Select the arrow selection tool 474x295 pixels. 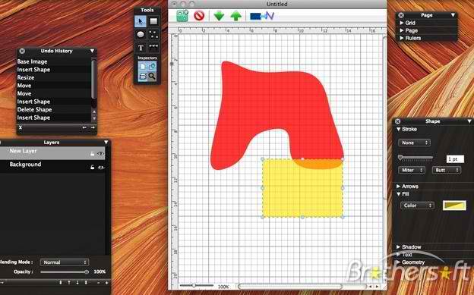point(141,21)
